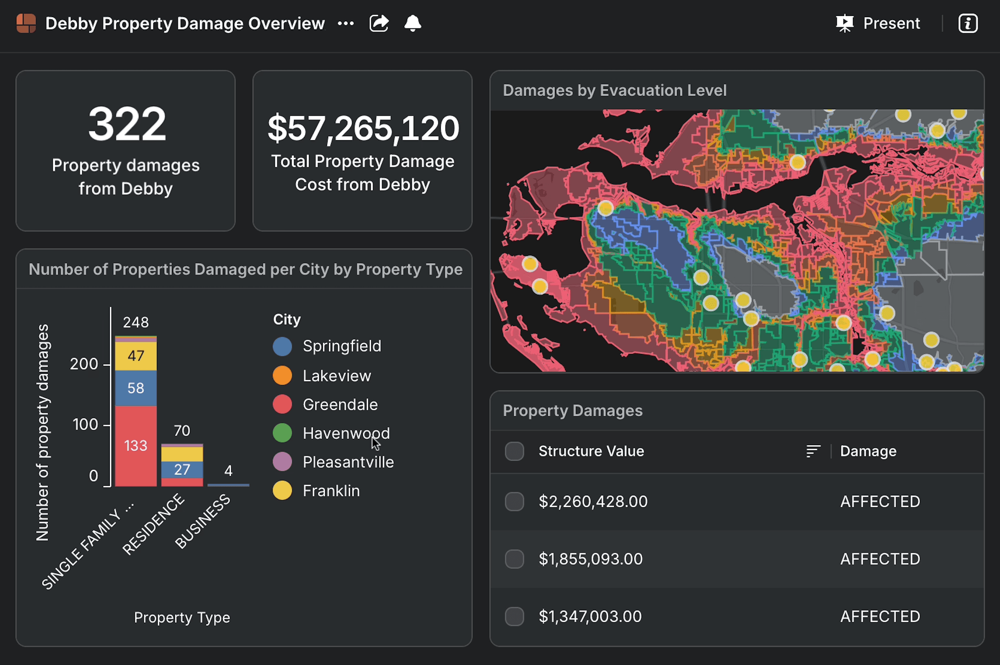
Task: Tick the $1,347,003.00 row checkbox
Action: (514, 616)
